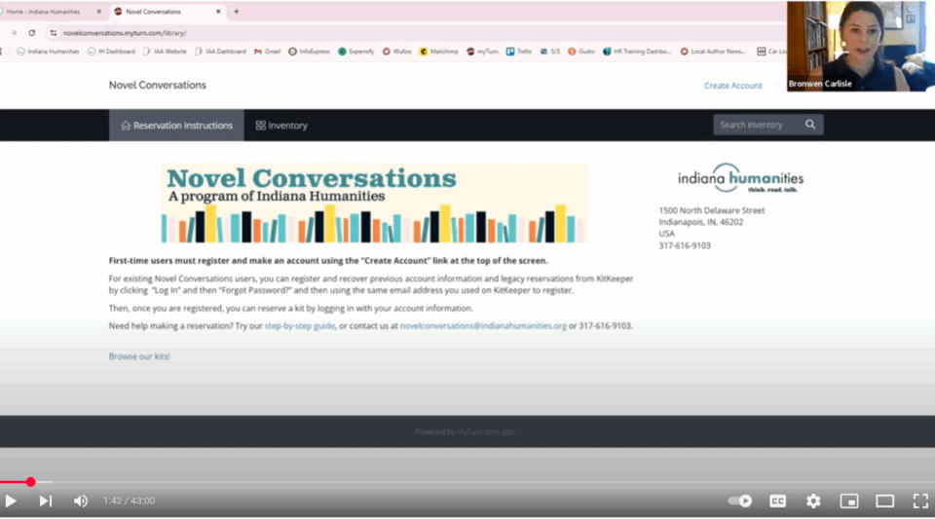Click the phone number 317-616-9103 under address

point(685,245)
